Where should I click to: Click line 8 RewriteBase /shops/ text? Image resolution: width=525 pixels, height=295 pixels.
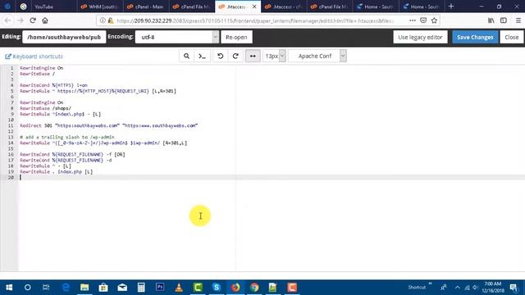coord(45,108)
